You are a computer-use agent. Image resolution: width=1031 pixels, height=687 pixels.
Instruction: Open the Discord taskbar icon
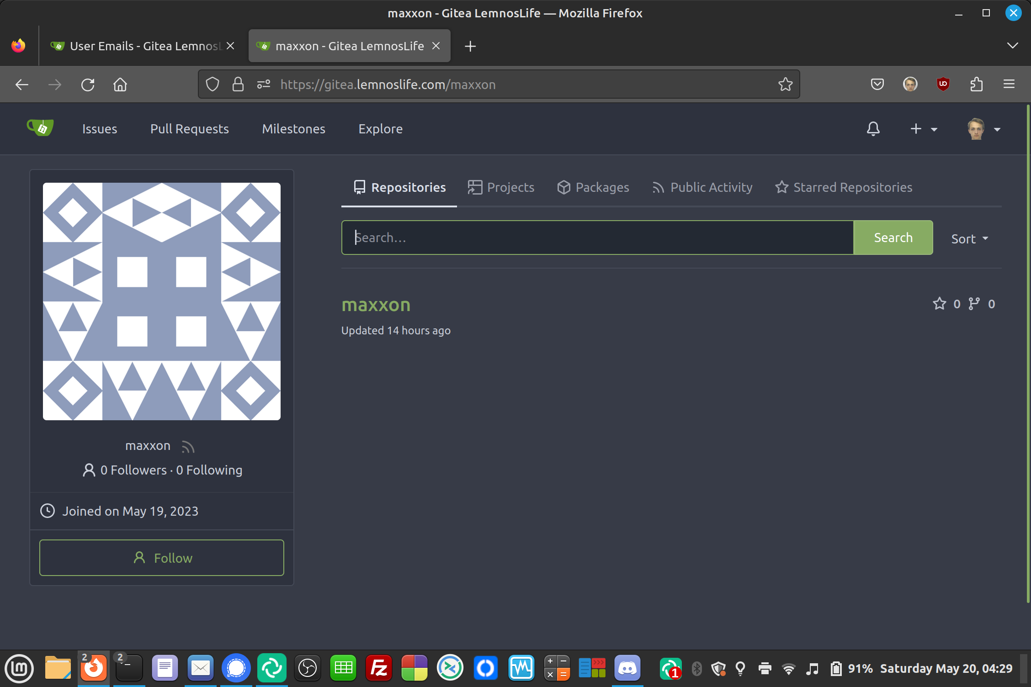(627, 668)
